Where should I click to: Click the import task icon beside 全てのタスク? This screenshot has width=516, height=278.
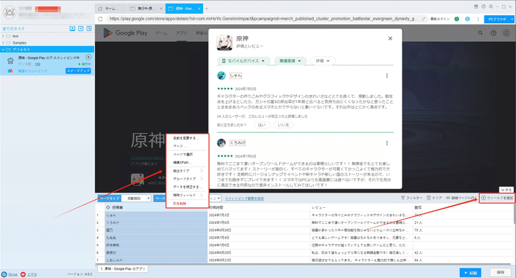(x=72, y=28)
